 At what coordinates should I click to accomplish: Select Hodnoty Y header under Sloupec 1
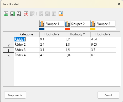[x=52, y=34]
